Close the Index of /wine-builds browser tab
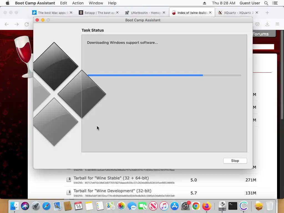This screenshot has height=213, width=284. coord(210,12)
